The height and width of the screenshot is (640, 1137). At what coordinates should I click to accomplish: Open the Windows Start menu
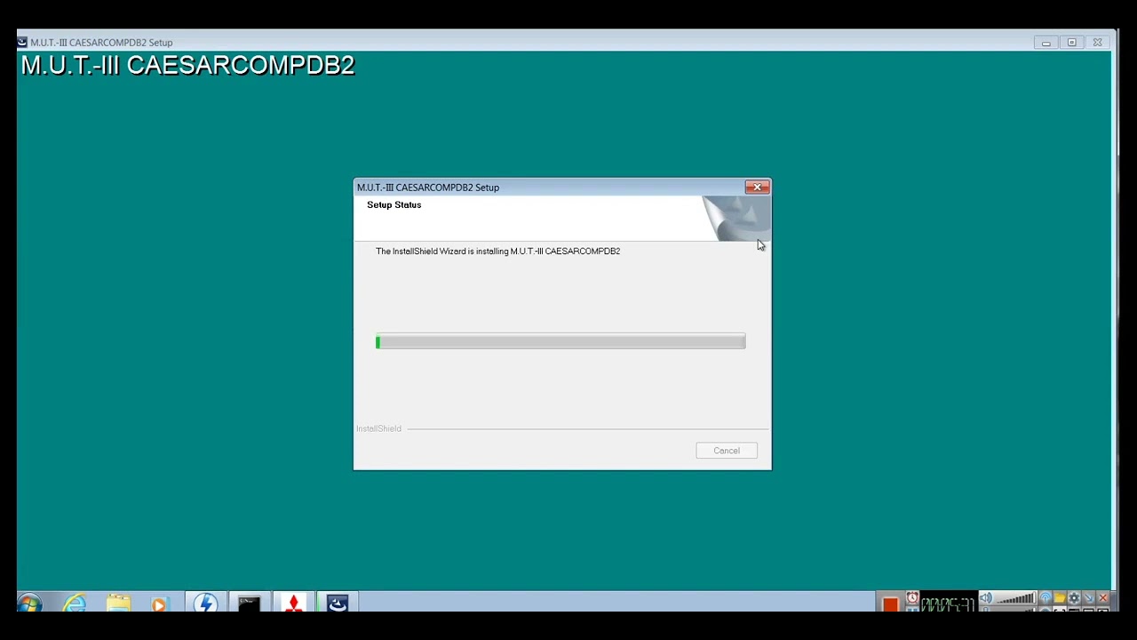(28, 604)
